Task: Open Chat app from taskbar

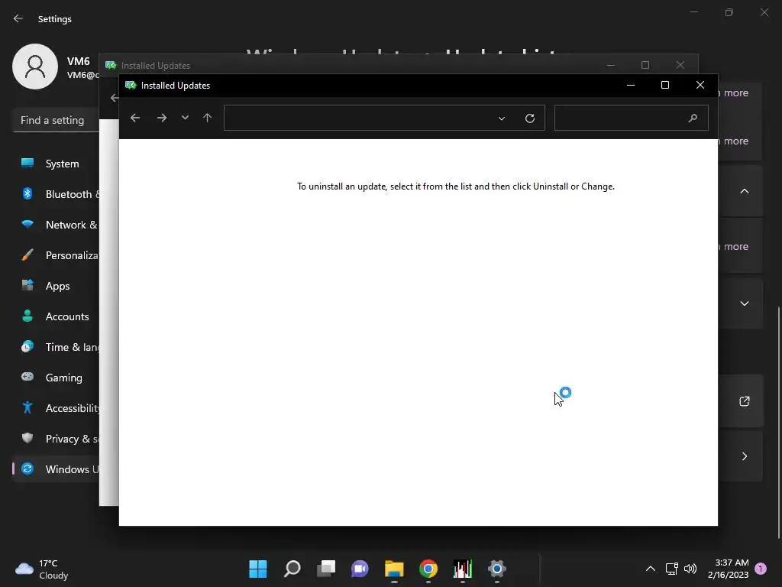Action: coord(360,569)
